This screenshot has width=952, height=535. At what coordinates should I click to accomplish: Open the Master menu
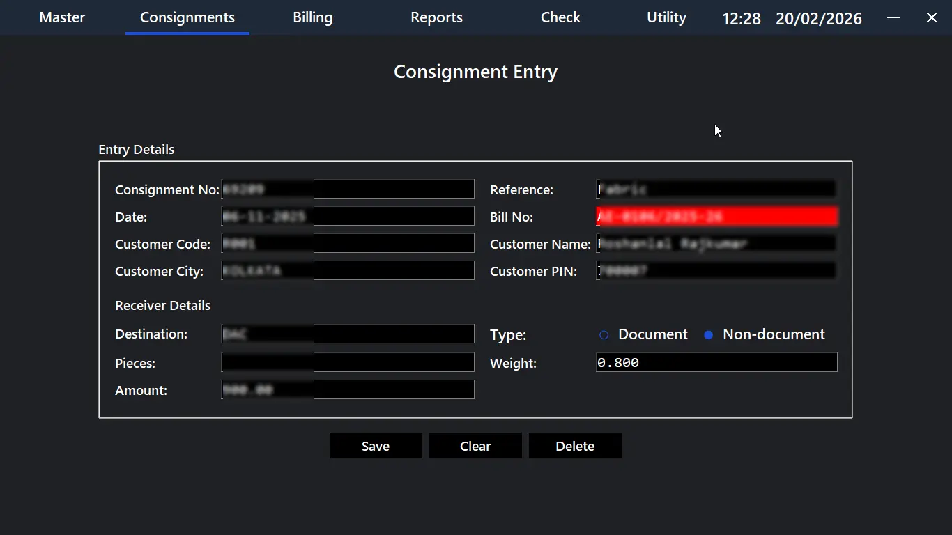coord(62,17)
